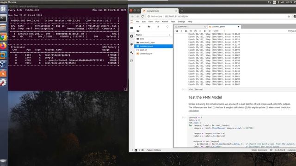
Task: Insert a cell below with plus icon
Action: tap(181, 31)
